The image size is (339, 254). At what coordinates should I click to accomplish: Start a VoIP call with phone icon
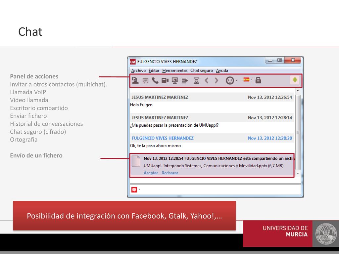(x=155, y=81)
